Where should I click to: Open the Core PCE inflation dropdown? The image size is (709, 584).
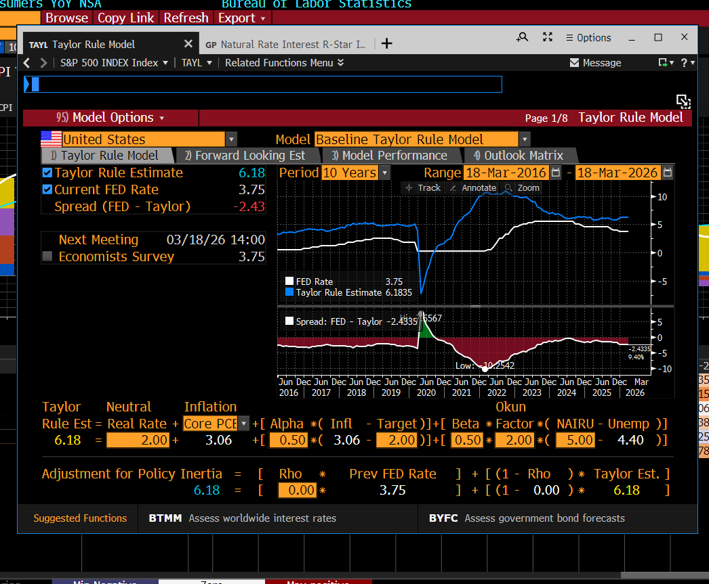coord(243,424)
